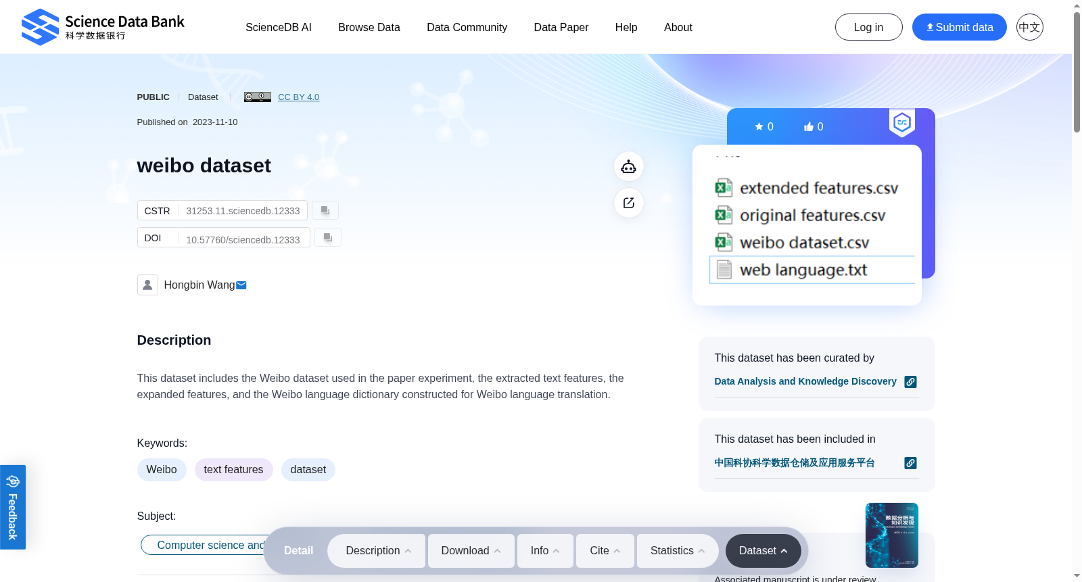Click the CSTR value 31253.11.sciencedb.12333

click(x=243, y=211)
